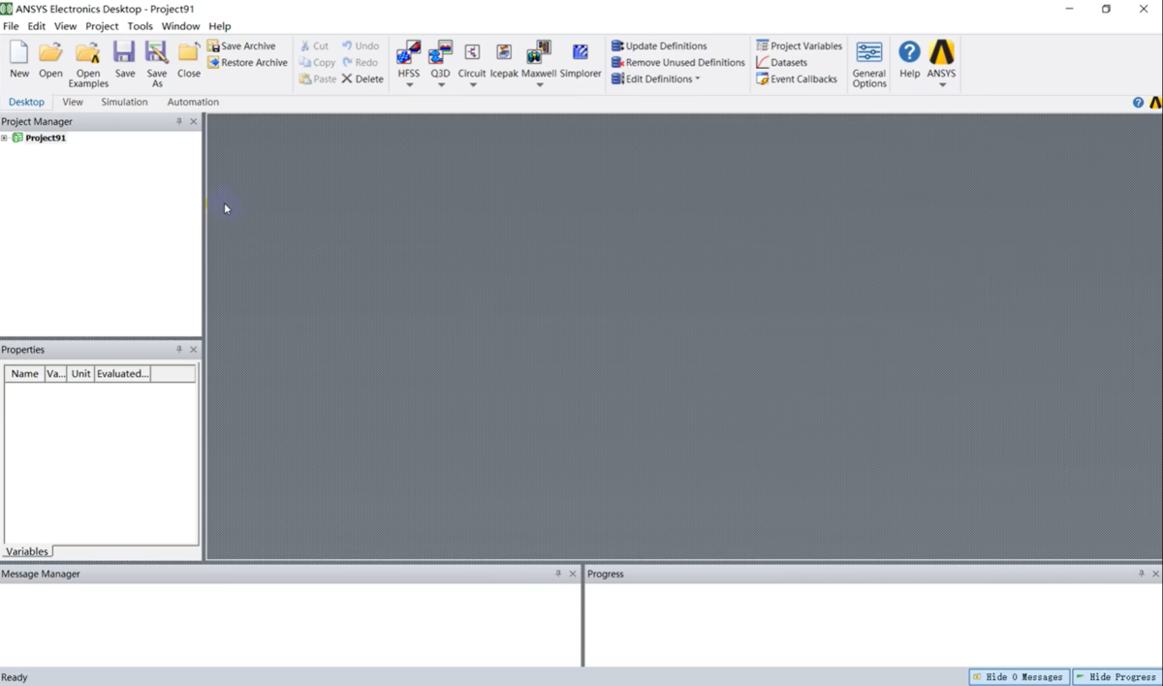The width and height of the screenshot is (1163, 686).
Task: Insert a Maxwell design
Action: point(539,59)
